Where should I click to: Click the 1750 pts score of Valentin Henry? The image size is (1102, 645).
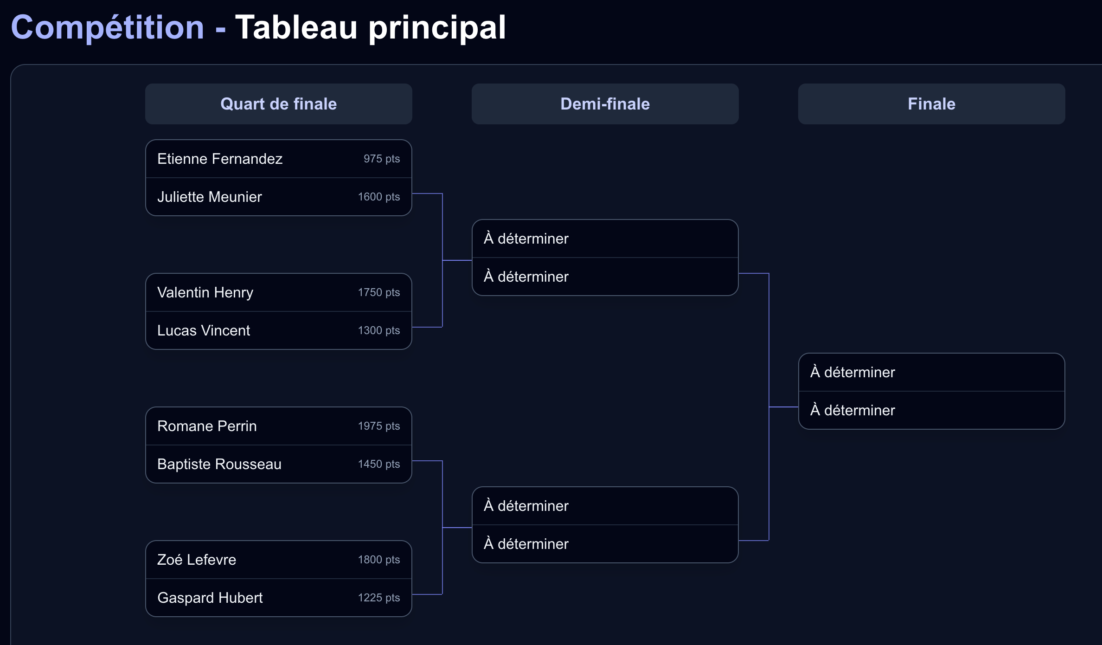coord(379,292)
